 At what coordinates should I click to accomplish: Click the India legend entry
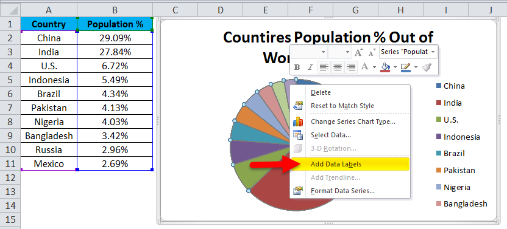448,103
